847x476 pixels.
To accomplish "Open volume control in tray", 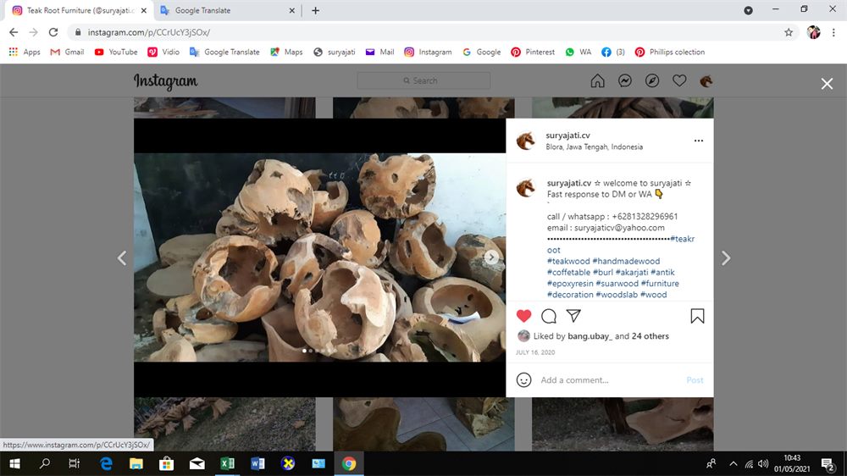I will point(763,463).
